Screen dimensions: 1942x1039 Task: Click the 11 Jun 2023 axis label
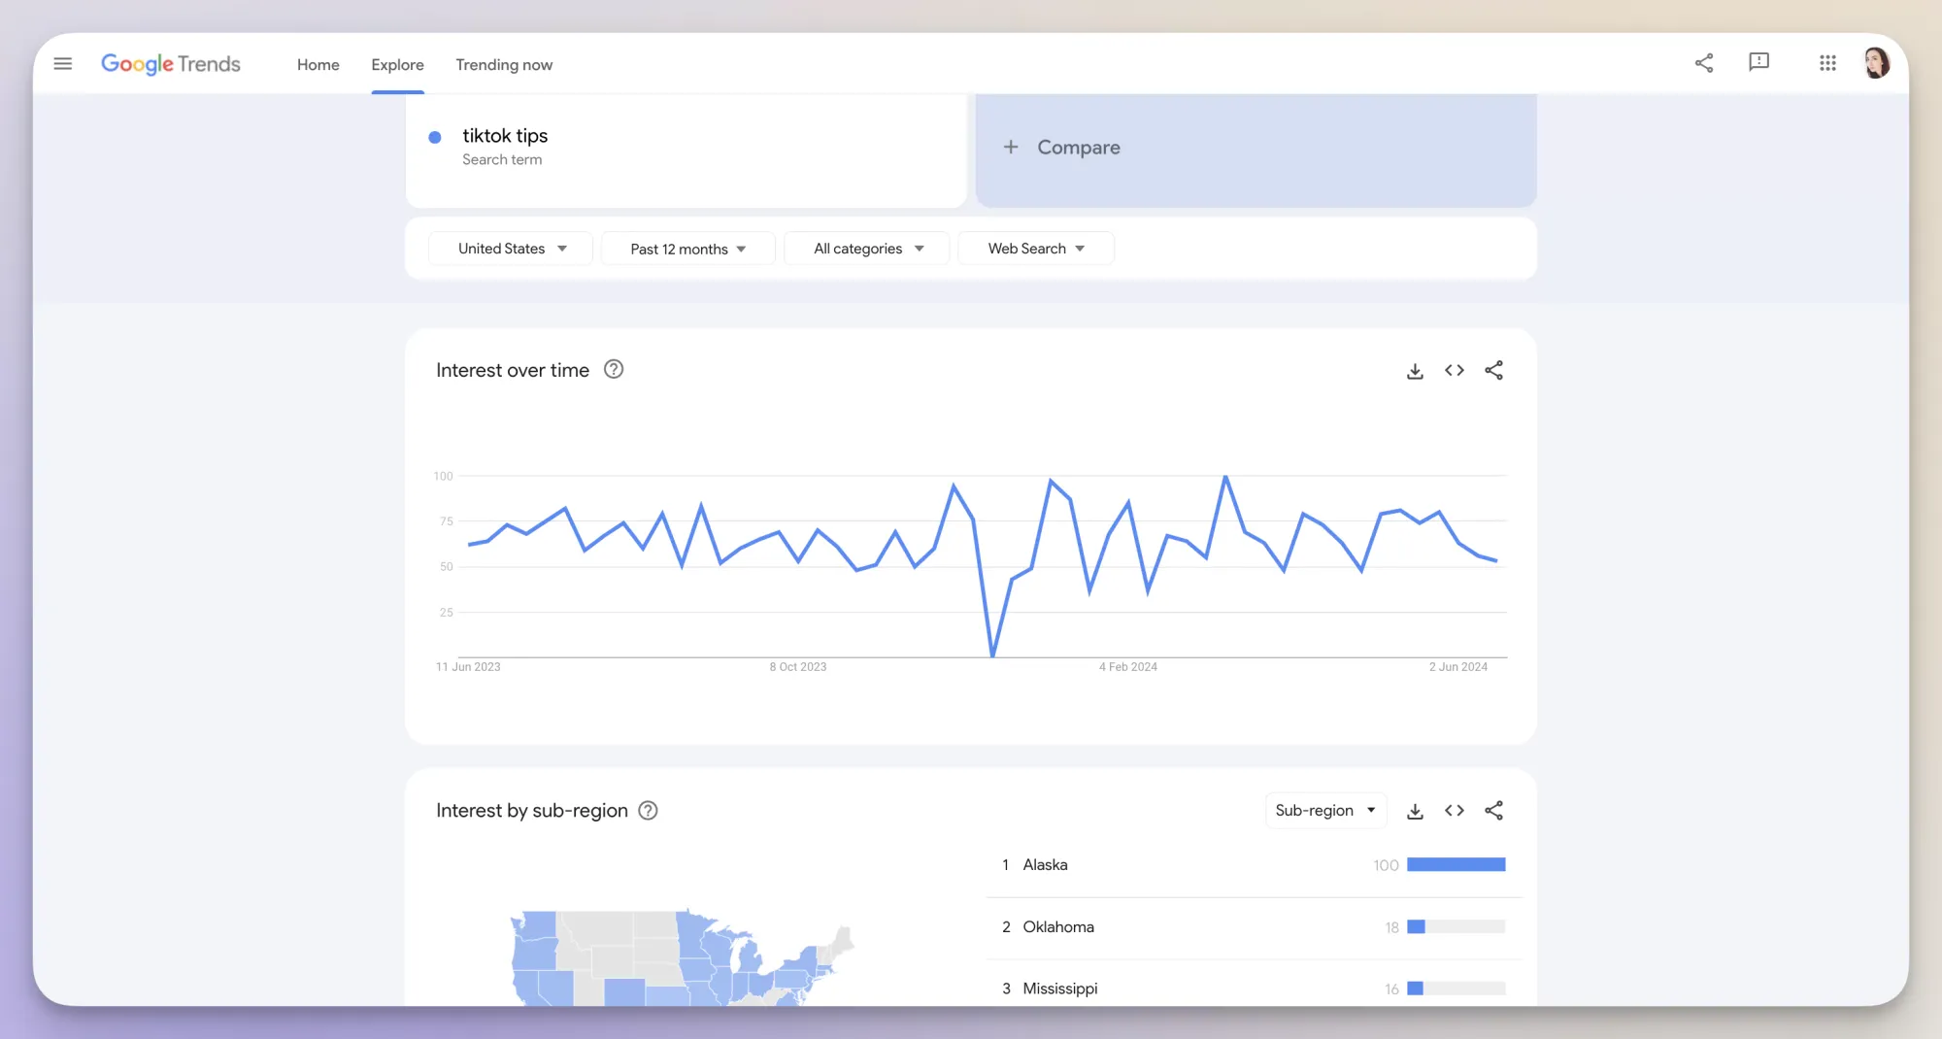click(x=468, y=667)
